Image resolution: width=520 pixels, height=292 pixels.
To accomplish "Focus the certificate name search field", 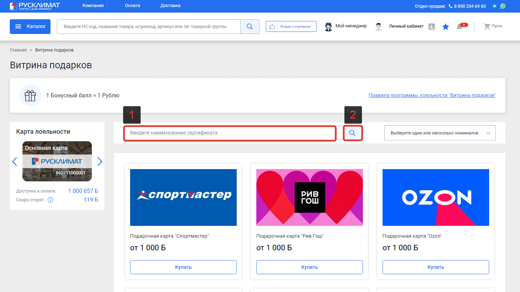I will [x=230, y=133].
